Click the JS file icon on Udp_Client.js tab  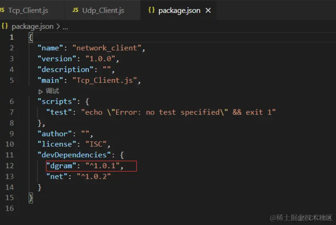(x=75, y=10)
